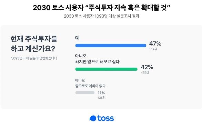Select the blue 예 result bar

(111, 46)
